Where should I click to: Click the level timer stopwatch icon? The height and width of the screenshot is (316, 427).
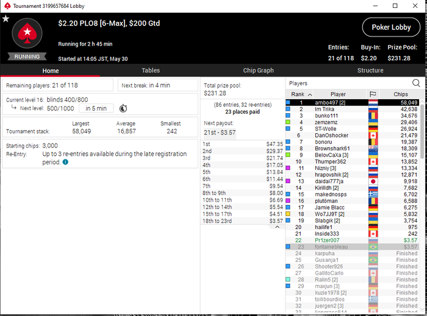123,108
